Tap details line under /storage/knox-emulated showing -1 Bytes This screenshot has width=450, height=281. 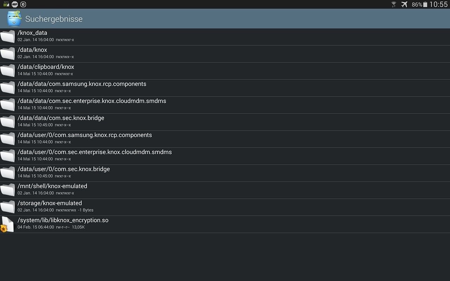(56, 210)
